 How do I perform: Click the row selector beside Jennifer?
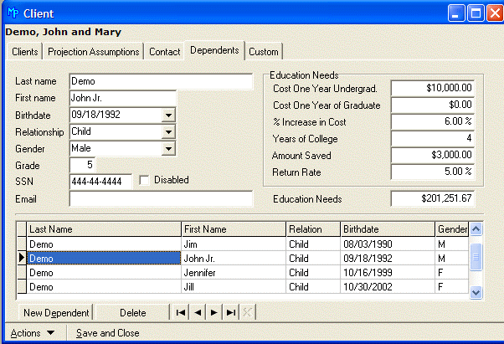coord(22,273)
